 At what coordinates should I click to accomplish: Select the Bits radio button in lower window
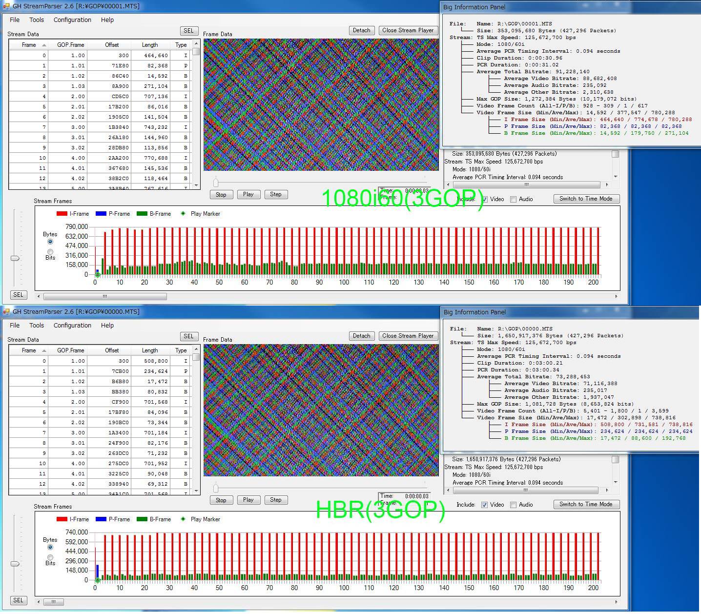[50, 557]
